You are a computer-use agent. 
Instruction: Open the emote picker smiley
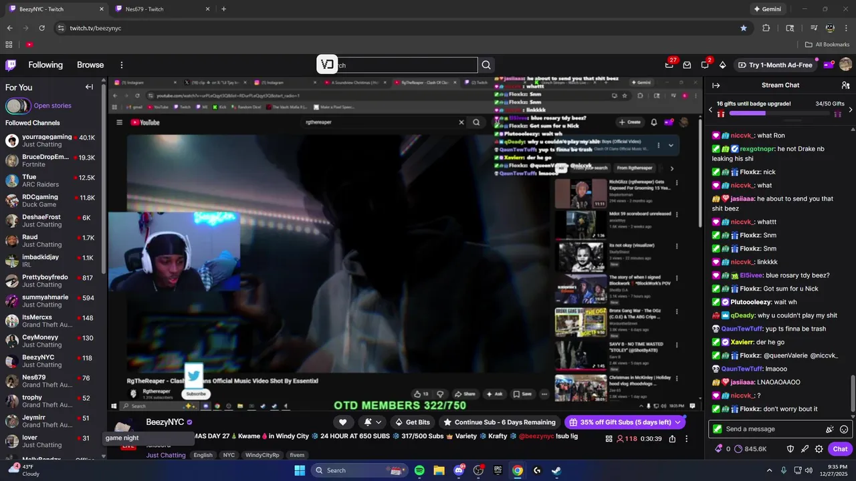pyautogui.click(x=844, y=430)
